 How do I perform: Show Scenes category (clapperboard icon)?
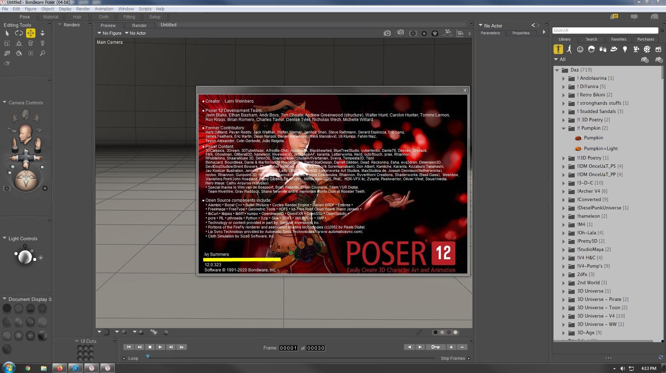(658, 49)
